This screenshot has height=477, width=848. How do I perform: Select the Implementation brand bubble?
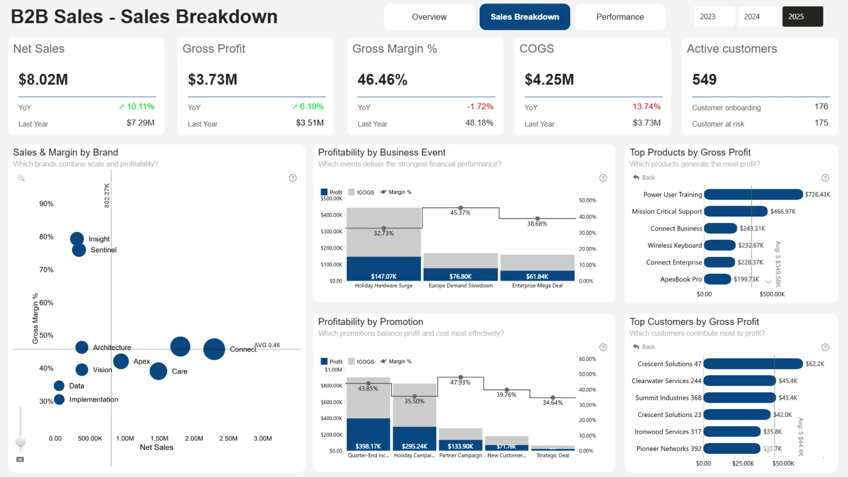click(x=59, y=399)
